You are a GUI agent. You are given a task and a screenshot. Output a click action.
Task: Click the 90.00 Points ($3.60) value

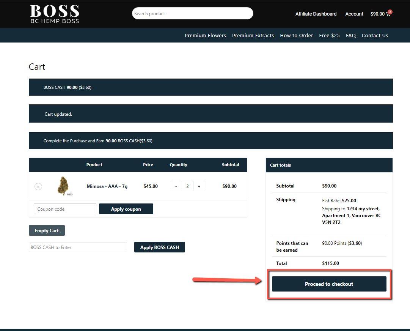pyautogui.click(x=342, y=243)
